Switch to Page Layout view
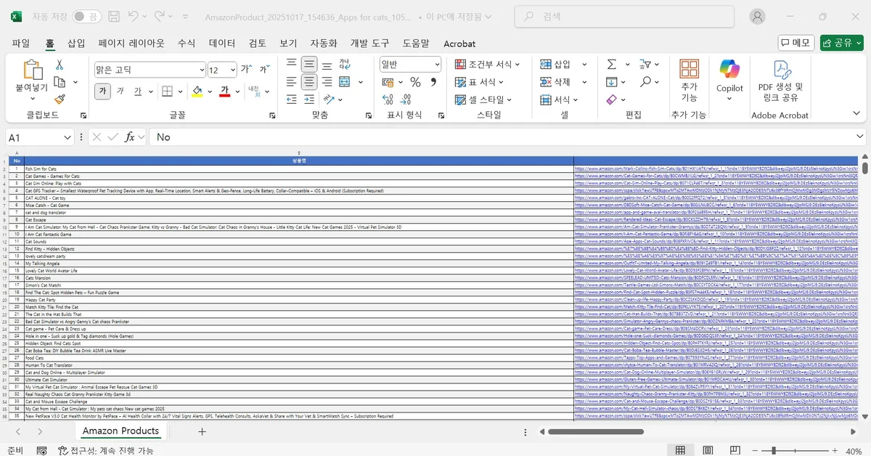Screen dimensions: 871x456 707,450
